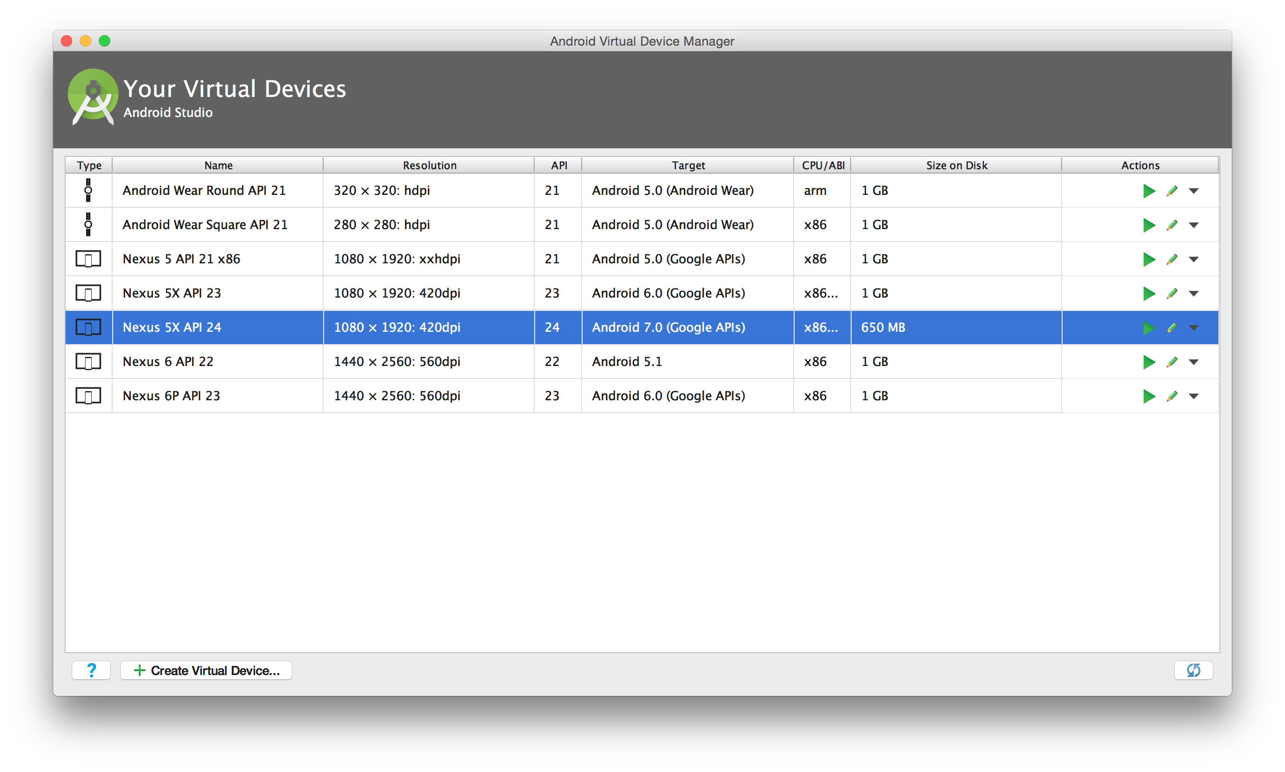Open more actions for Android Wear Square API 21
This screenshot has width=1285, height=772.
(1193, 225)
